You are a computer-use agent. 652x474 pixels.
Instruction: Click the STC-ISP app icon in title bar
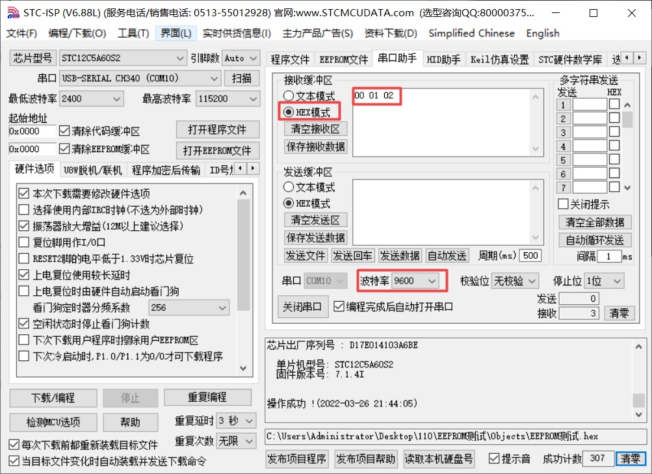(x=13, y=12)
